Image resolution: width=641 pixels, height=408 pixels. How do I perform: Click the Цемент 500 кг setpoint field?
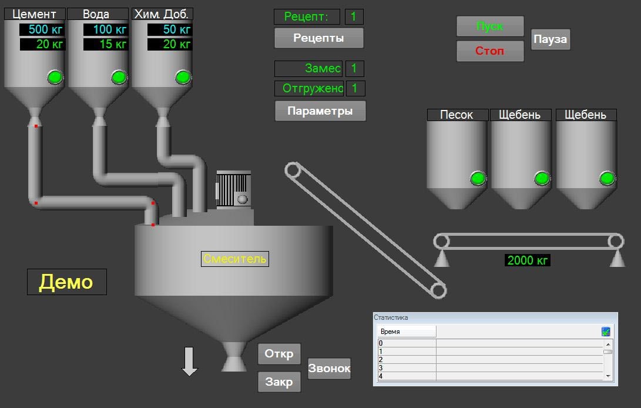(x=42, y=29)
